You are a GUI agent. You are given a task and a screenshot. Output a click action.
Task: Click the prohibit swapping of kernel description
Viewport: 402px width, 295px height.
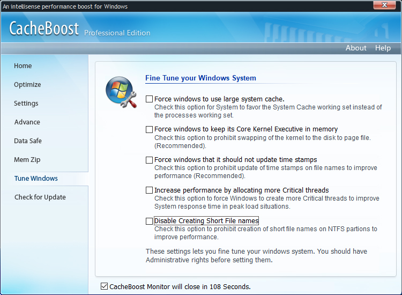pos(262,142)
